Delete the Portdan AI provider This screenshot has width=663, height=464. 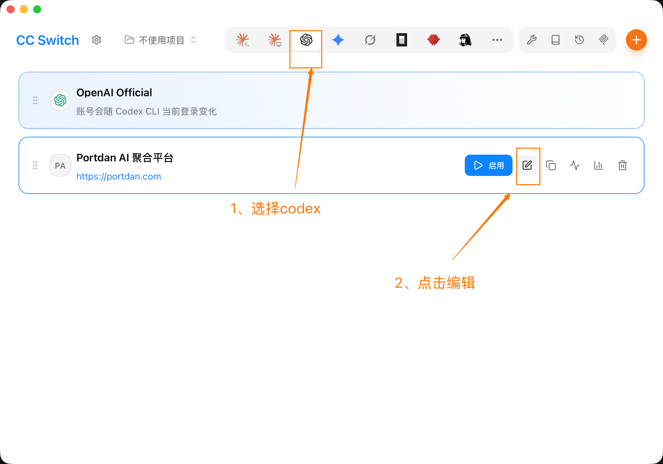tap(623, 165)
